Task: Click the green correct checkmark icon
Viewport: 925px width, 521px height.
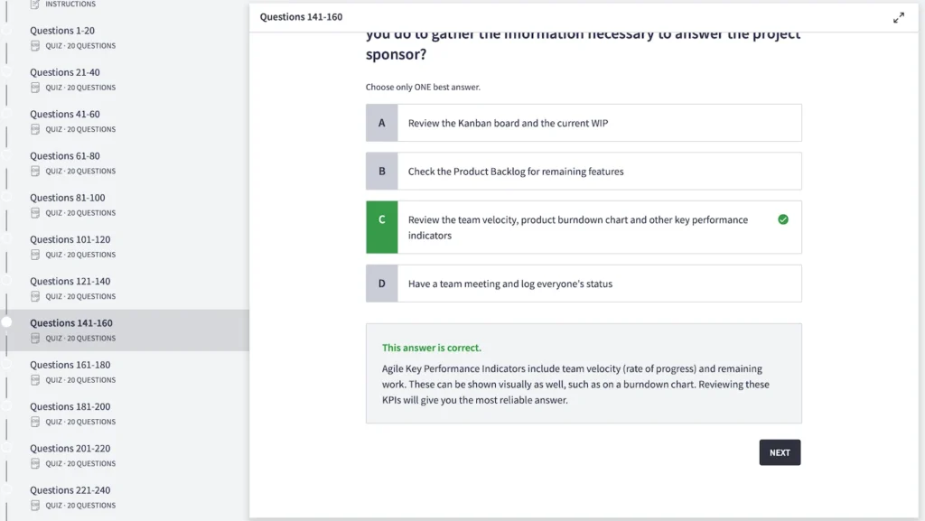Action: [783, 219]
